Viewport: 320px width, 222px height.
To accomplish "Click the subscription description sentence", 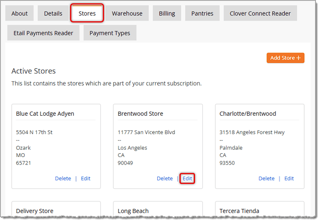I will (107, 83).
